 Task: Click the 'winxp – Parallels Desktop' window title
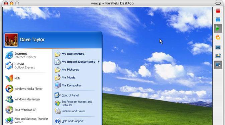112,3
